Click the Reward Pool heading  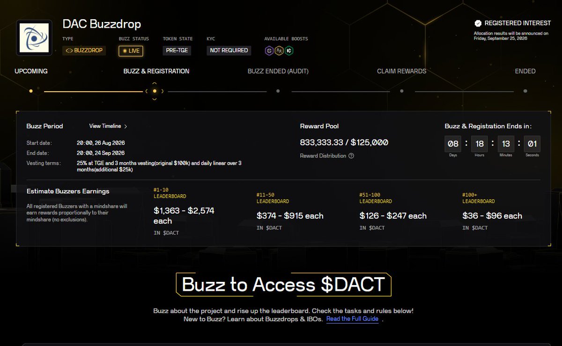(x=319, y=126)
